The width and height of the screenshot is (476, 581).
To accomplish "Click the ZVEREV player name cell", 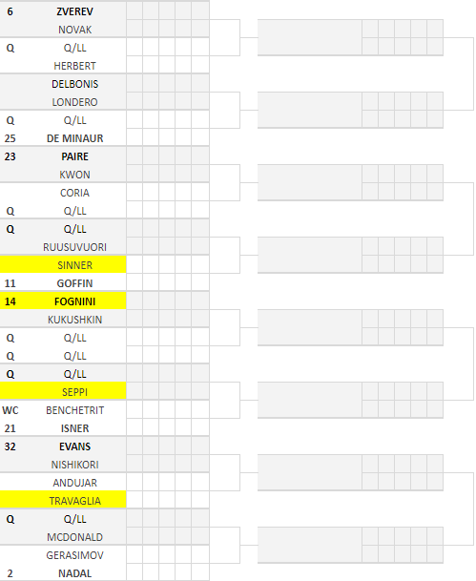I will click(74, 11).
